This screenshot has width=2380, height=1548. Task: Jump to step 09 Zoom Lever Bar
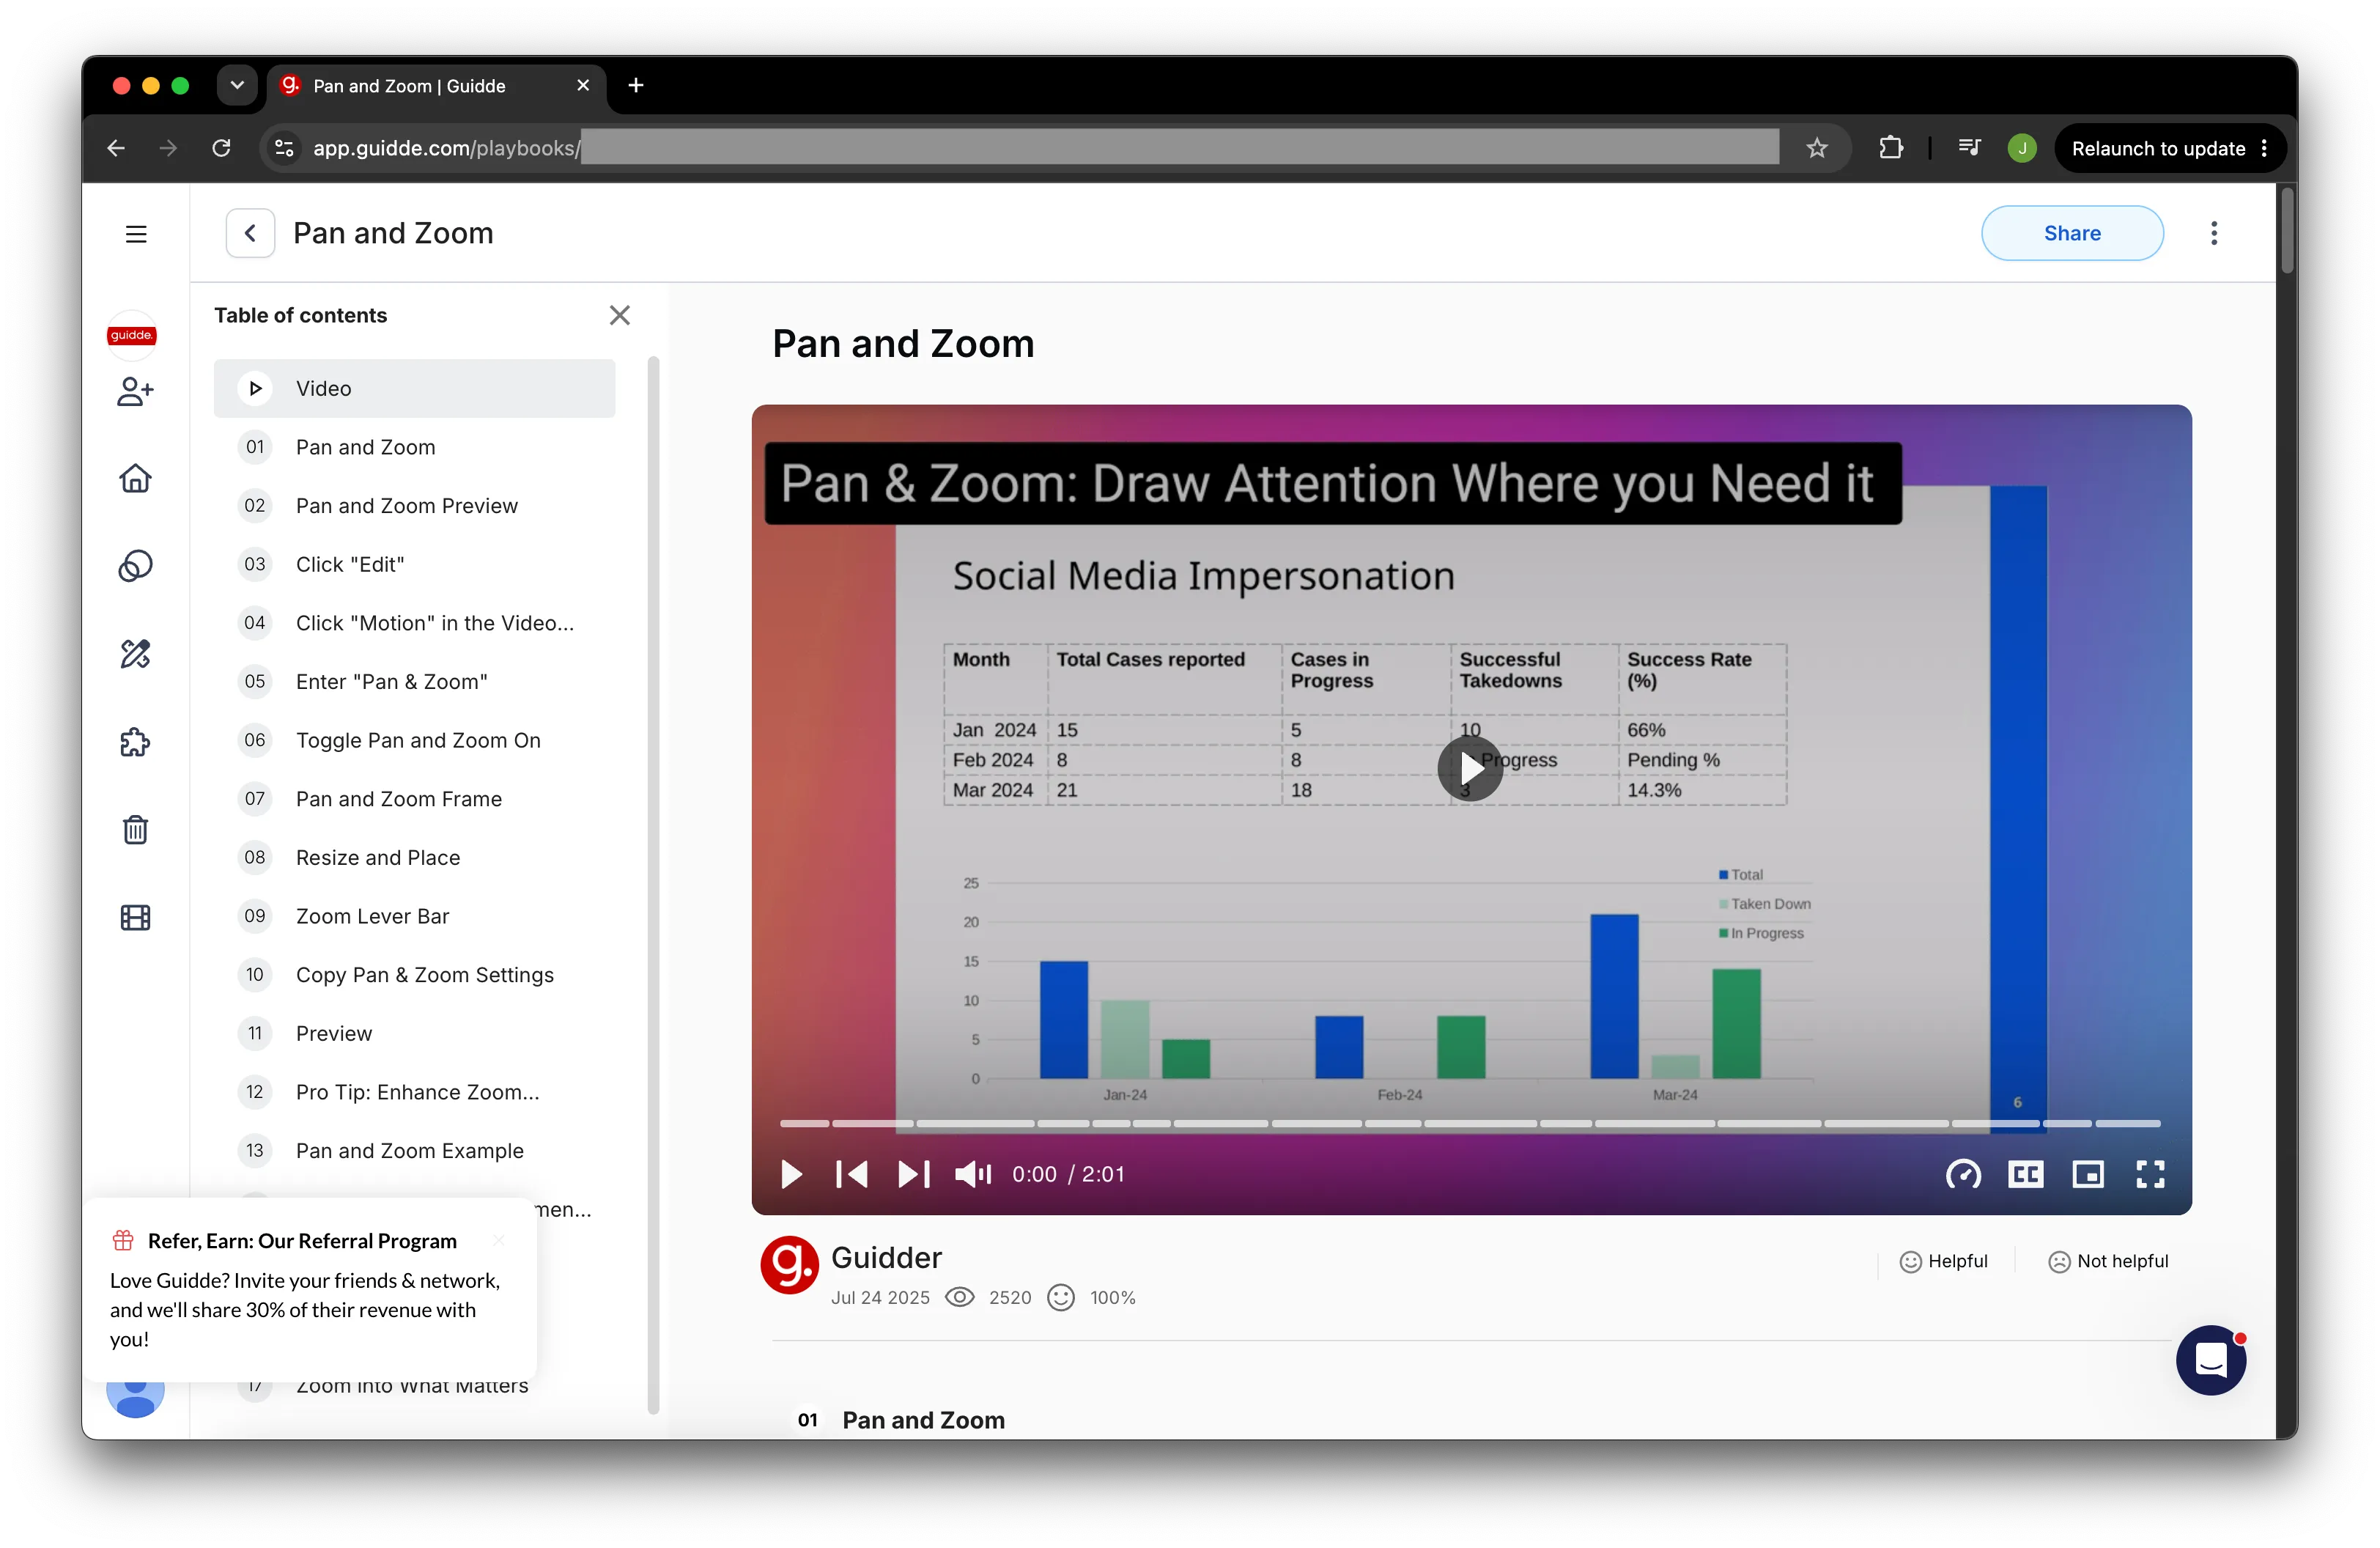(x=414, y=916)
